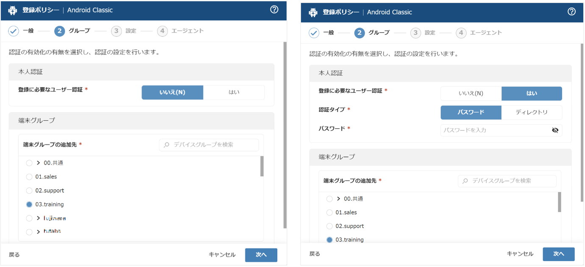585x267 pixels.
Task: Go to step 一般 in left dialog
Action: tap(21, 31)
